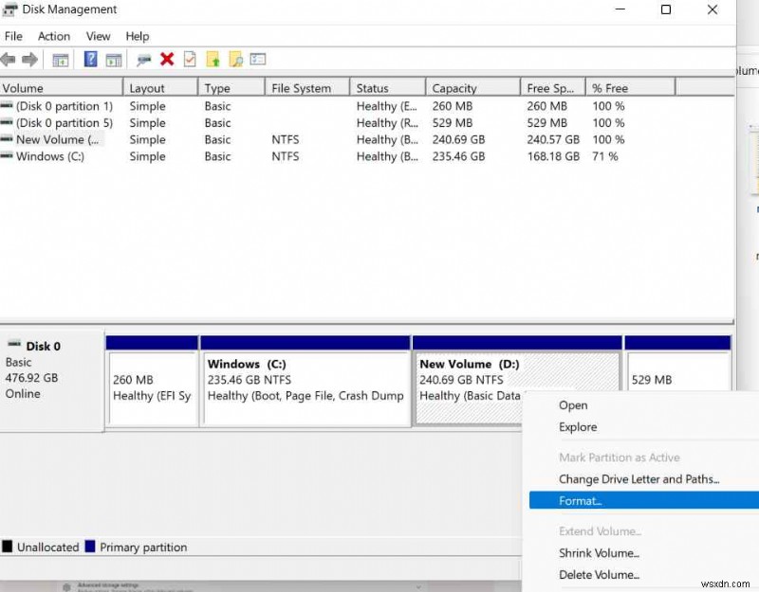Toggle the Show/Hide Console Tree icon
The height and width of the screenshot is (592, 759).
61,59
